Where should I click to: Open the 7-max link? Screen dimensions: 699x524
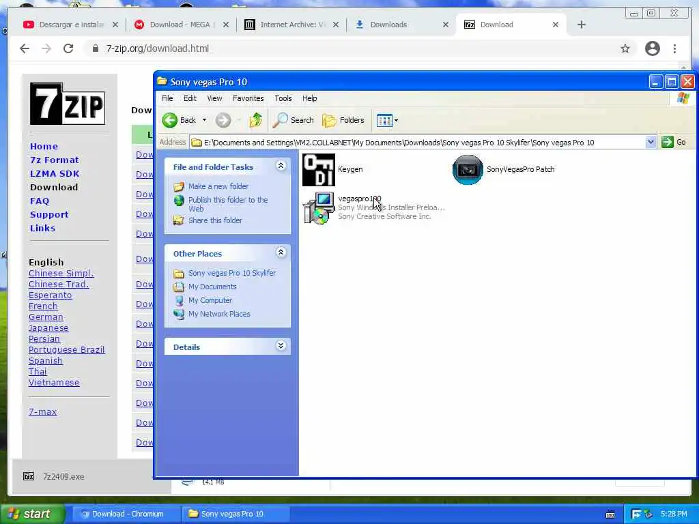pyautogui.click(x=42, y=411)
